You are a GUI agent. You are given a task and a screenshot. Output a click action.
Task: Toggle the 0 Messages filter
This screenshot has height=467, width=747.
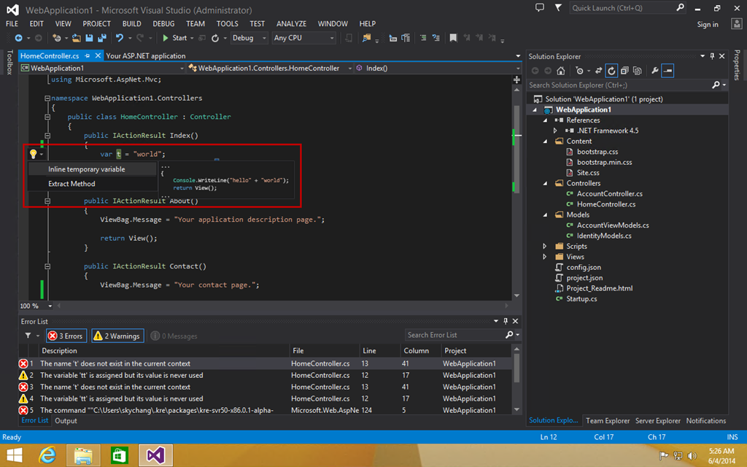[174, 336]
